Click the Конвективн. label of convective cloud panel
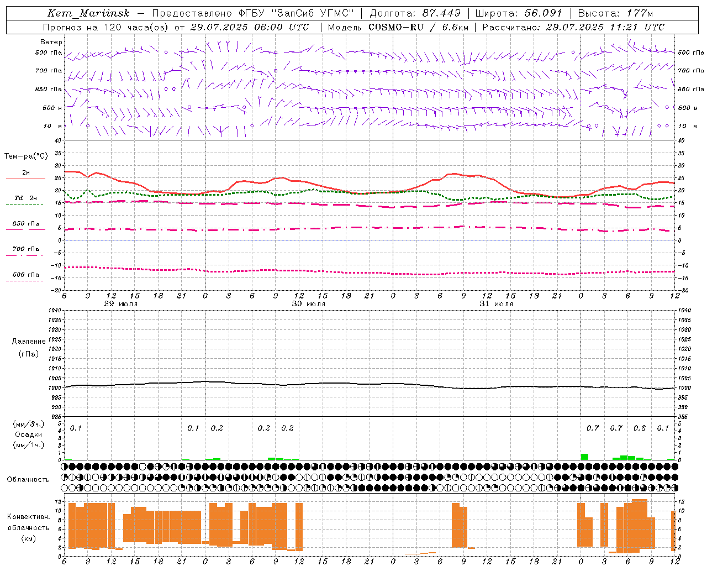The image size is (707, 566). pyautogui.click(x=28, y=517)
